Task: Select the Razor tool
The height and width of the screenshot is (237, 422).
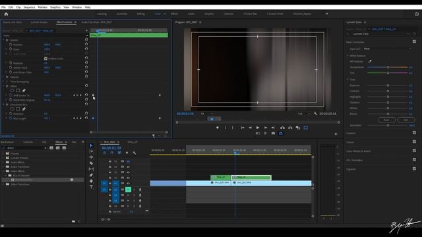Action: tap(91, 163)
